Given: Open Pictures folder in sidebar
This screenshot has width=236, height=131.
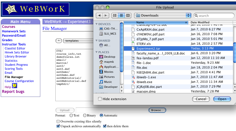Looking at the screenshot, I should click(107, 77).
